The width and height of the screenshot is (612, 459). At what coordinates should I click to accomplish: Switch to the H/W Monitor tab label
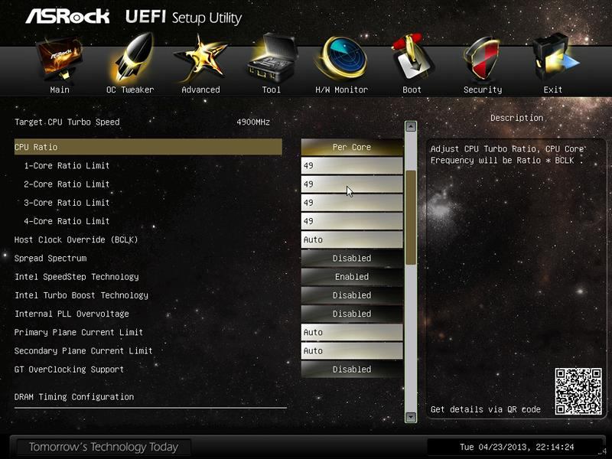[x=341, y=90]
